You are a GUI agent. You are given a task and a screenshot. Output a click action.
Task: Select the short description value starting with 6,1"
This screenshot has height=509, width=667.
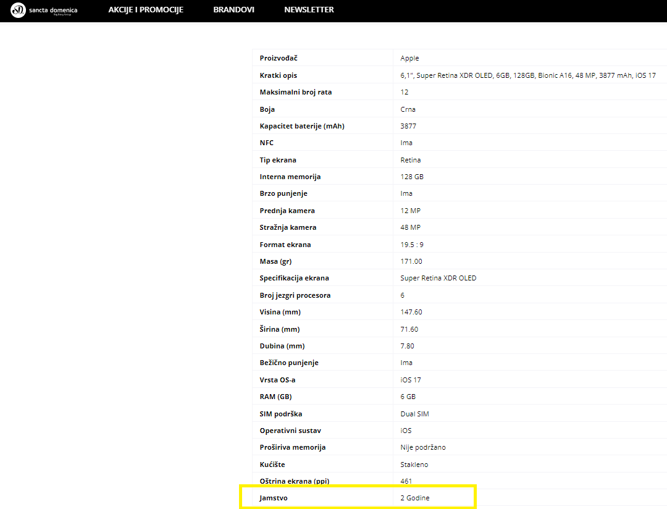coord(528,75)
